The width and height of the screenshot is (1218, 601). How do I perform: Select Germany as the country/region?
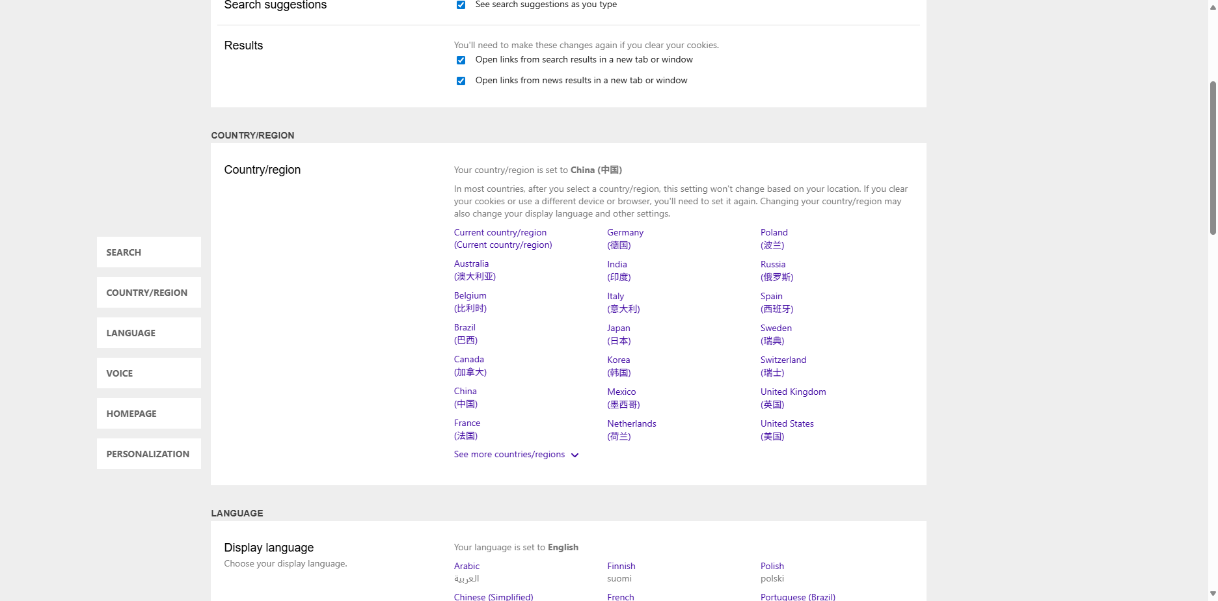[625, 232]
